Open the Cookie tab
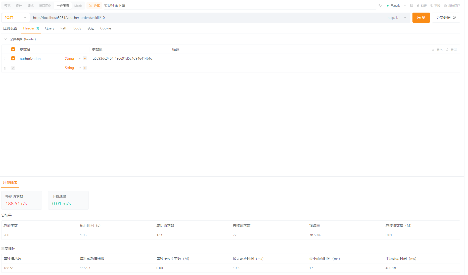This screenshot has height=275, width=468. (106, 28)
